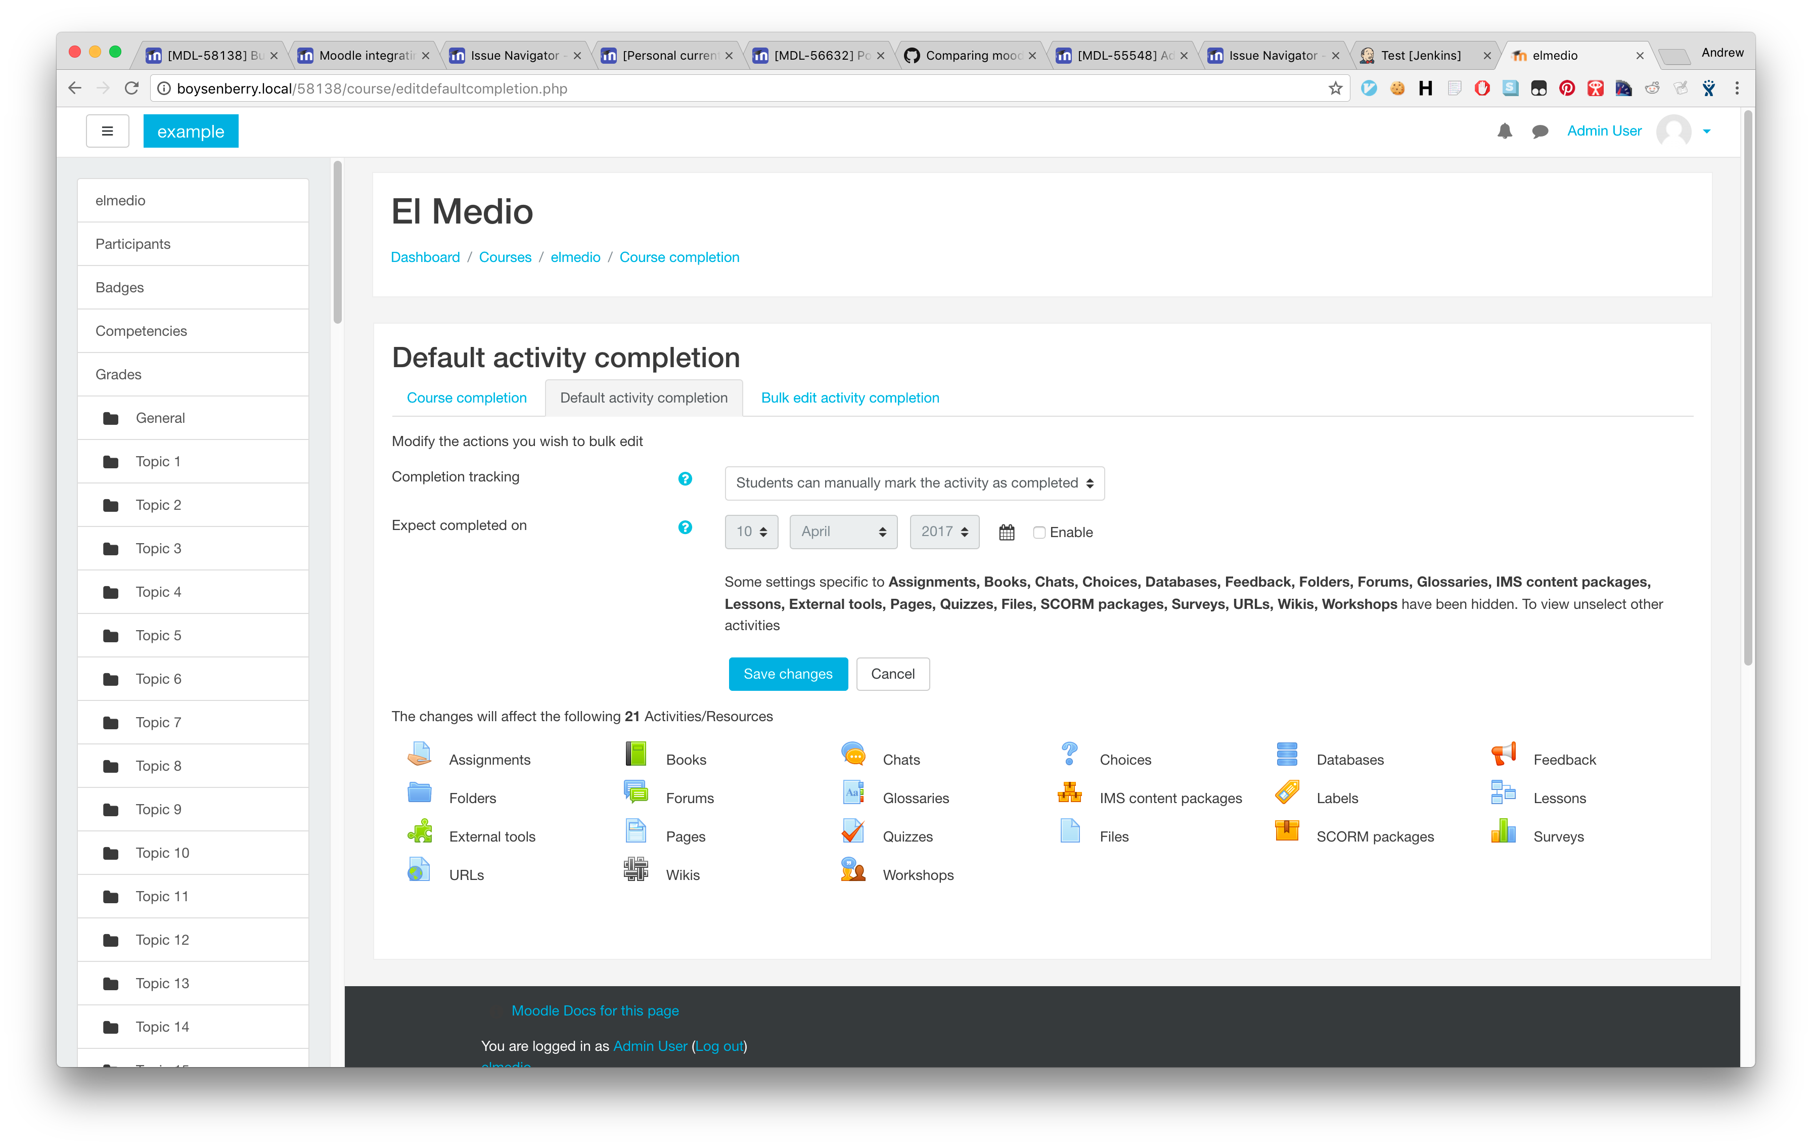This screenshot has height=1148, width=1812.
Task: Click the External tools puzzle icon
Action: pyautogui.click(x=419, y=831)
